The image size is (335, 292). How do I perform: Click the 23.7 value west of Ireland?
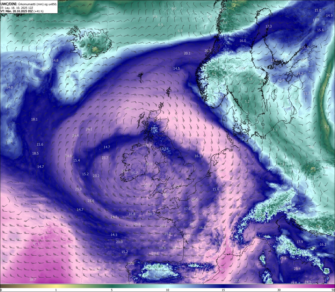pos(105,158)
